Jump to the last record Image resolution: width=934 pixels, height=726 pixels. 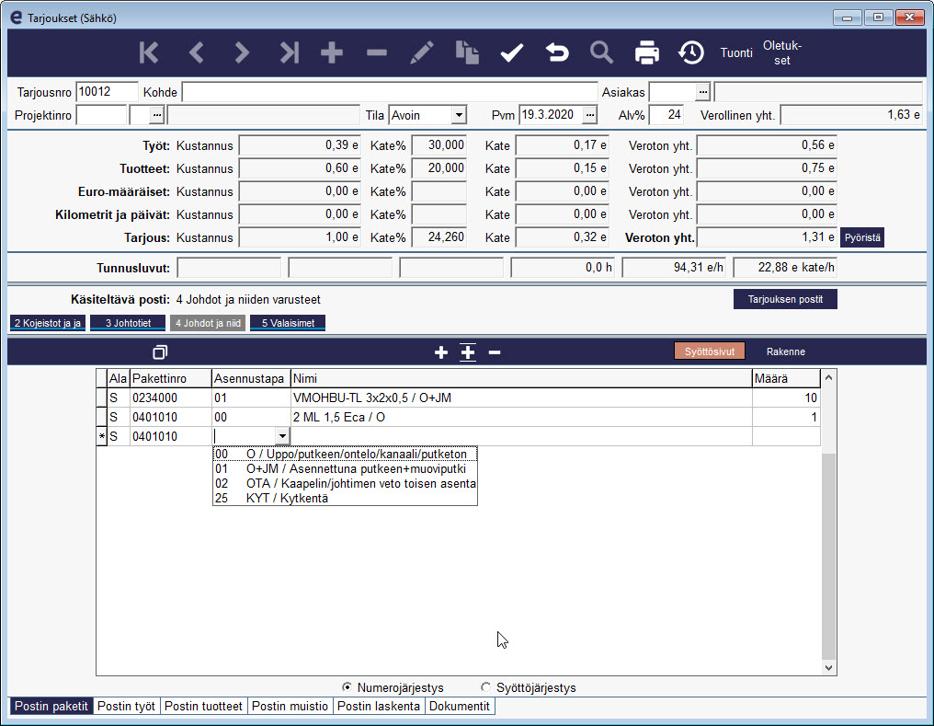coord(289,53)
